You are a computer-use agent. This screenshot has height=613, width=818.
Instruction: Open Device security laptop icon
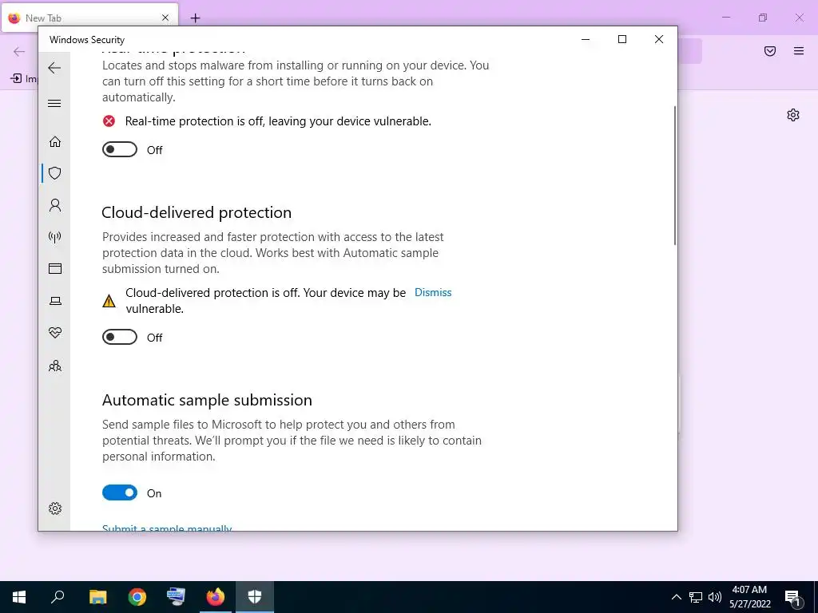tap(55, 301)
